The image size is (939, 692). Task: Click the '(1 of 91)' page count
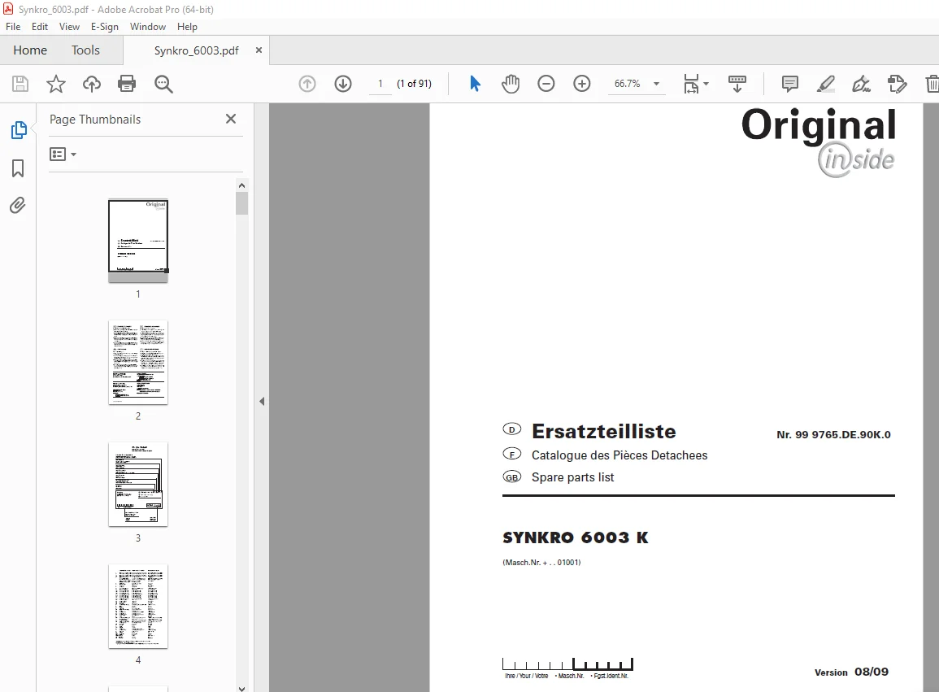tap(414, 84)
